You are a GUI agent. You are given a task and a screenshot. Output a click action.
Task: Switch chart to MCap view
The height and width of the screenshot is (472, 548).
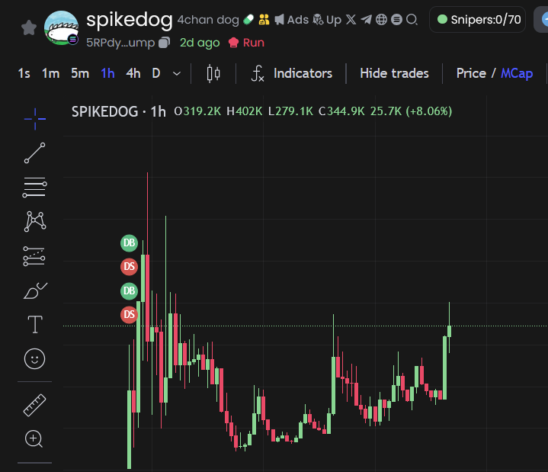(x=517, y=73)
